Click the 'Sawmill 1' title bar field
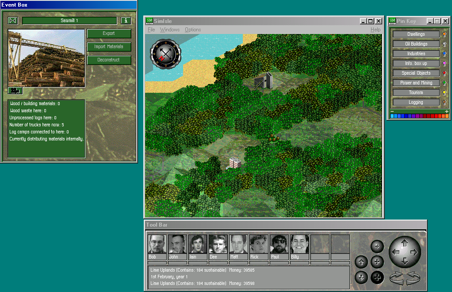Viewport: 452px width, 292px height. click(x=69, y=20)
